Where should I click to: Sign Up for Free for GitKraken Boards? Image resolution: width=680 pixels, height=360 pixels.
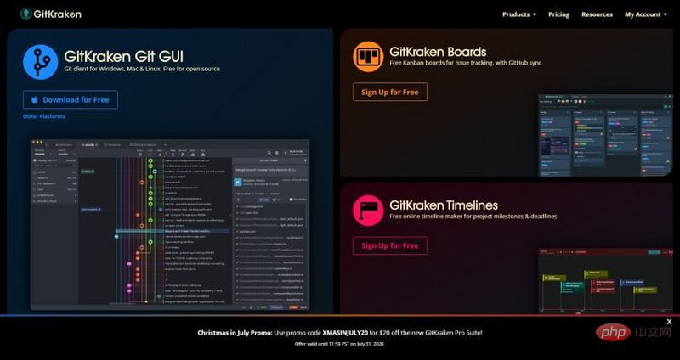390,92
